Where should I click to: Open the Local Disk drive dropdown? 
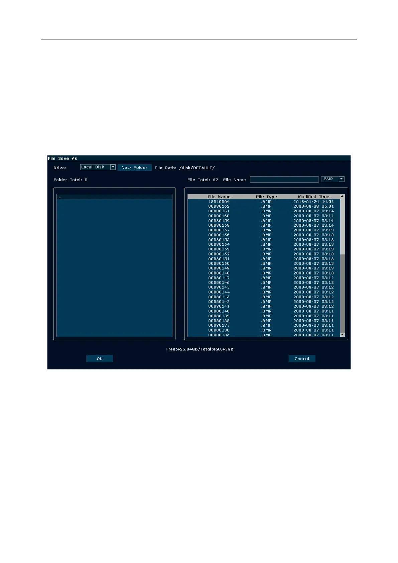point(98,167)
